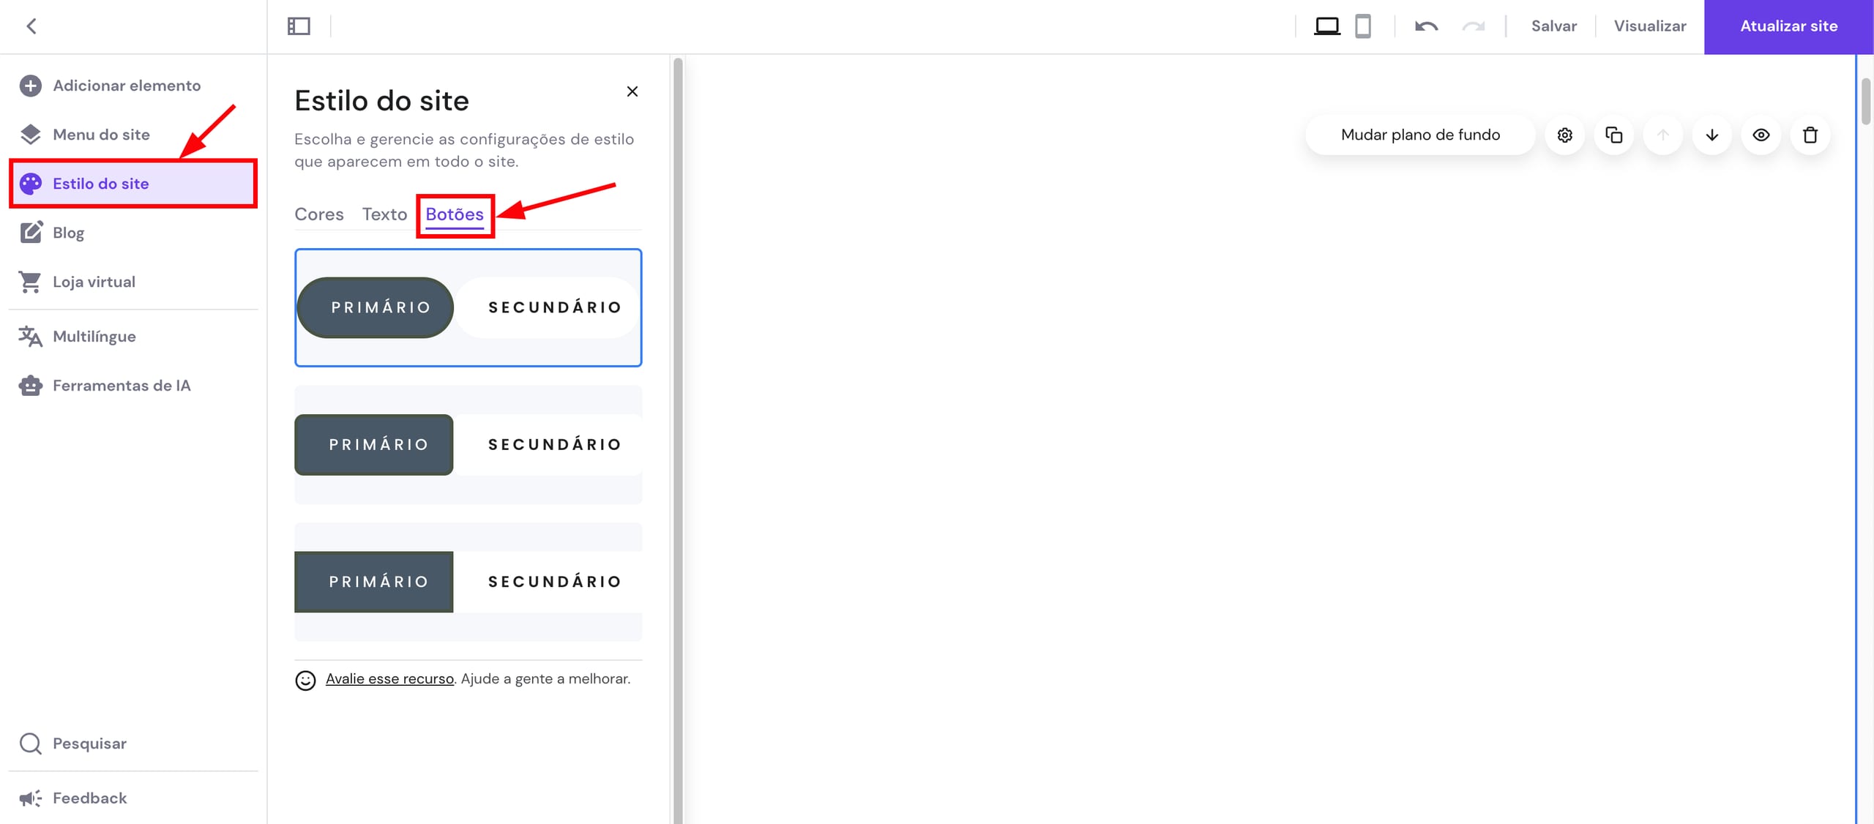Open the Texto tab
Image resolution: width=1874 pixels, height=824 pixels.
pyautogui.click(x=384, y=214)
